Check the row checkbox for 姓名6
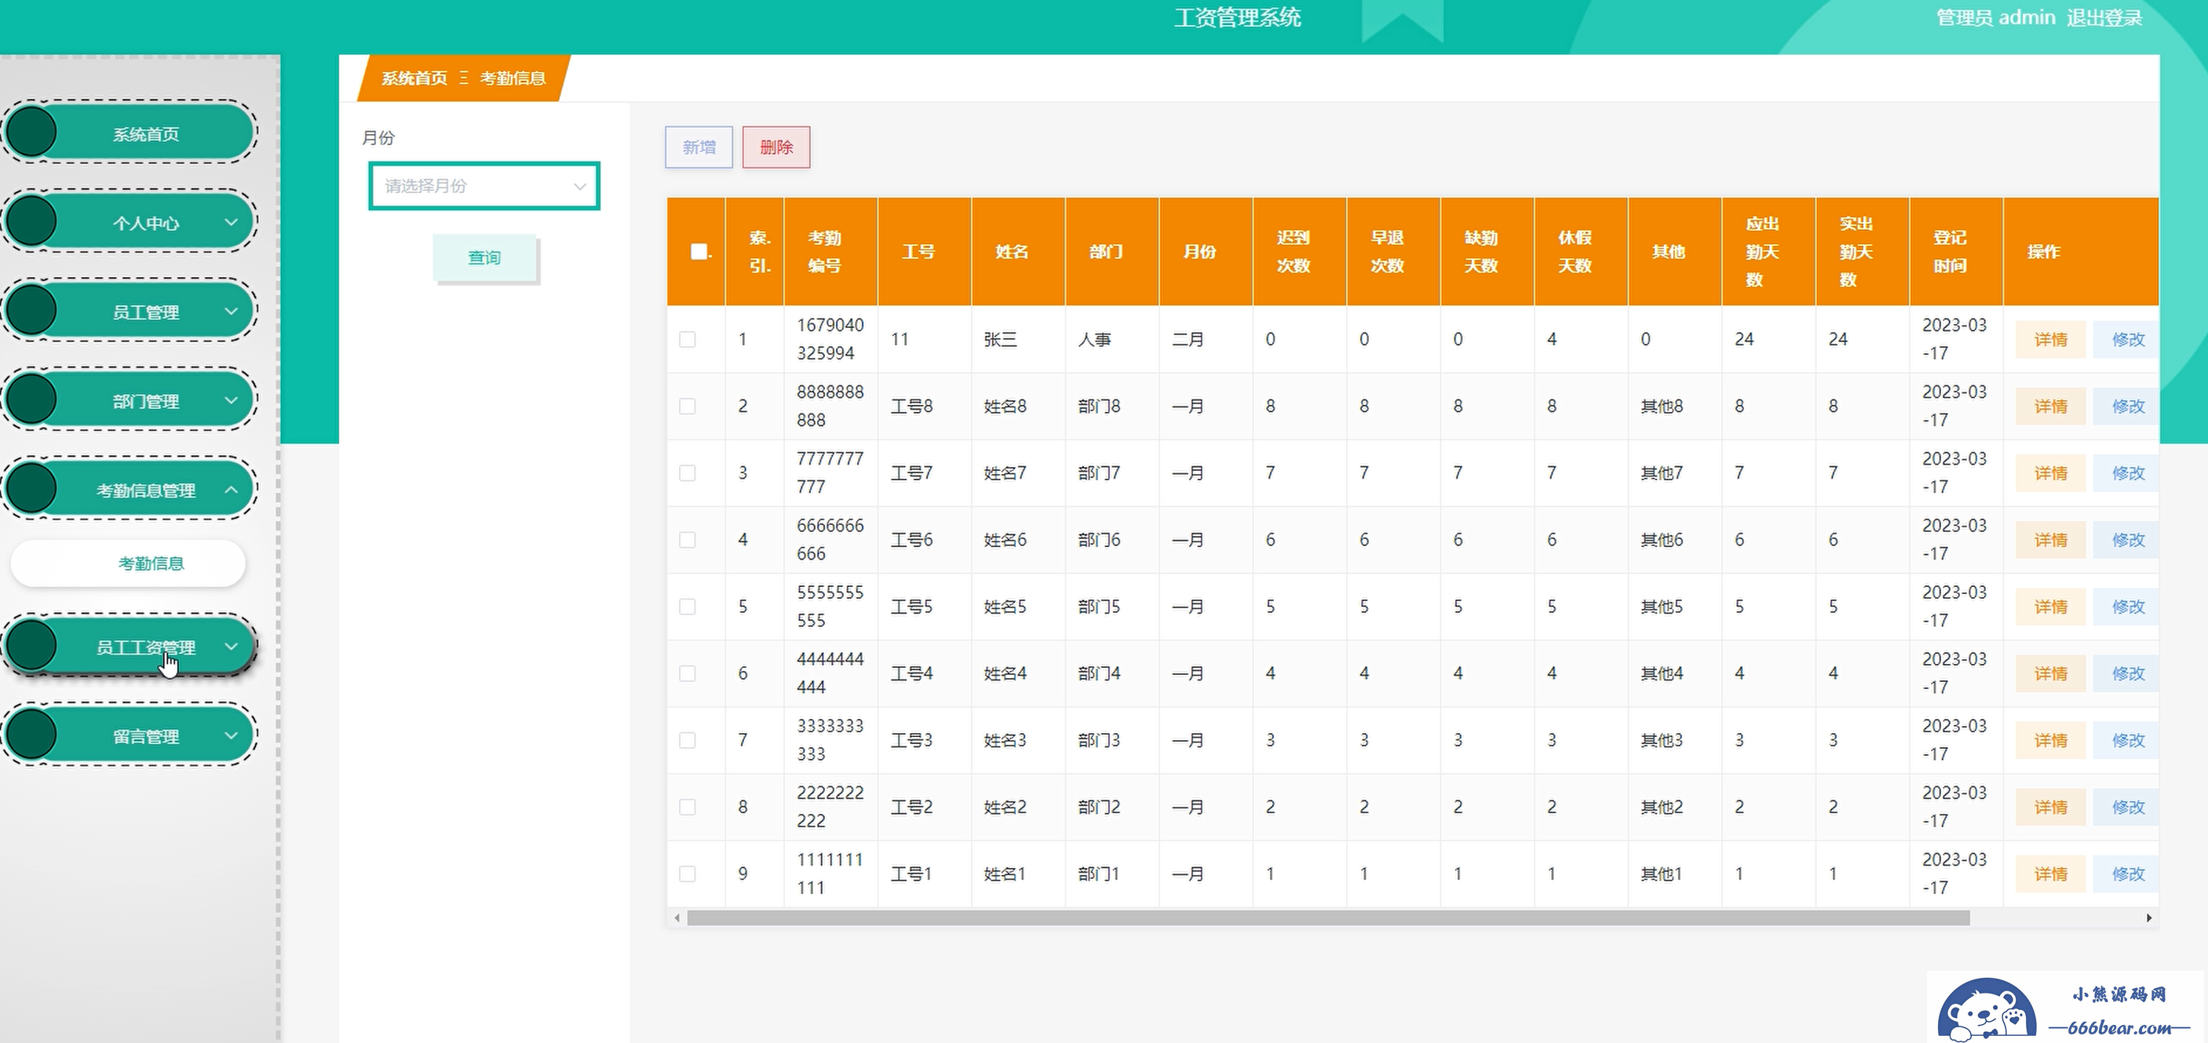Screen dimensions: 2208x1043 tap(688, 540)
